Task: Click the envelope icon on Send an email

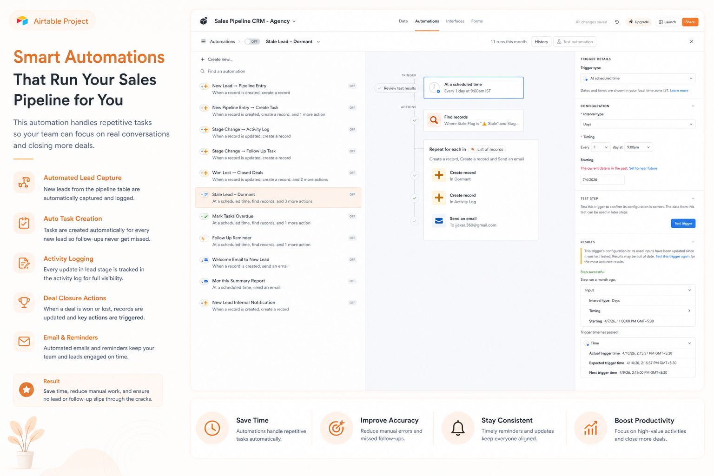Action: [x=439, y=221]
